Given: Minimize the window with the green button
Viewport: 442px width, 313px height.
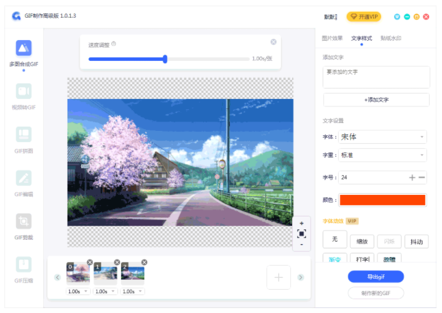Looking at the screenshot, I should pyautogui.click(x=407, y=17).
